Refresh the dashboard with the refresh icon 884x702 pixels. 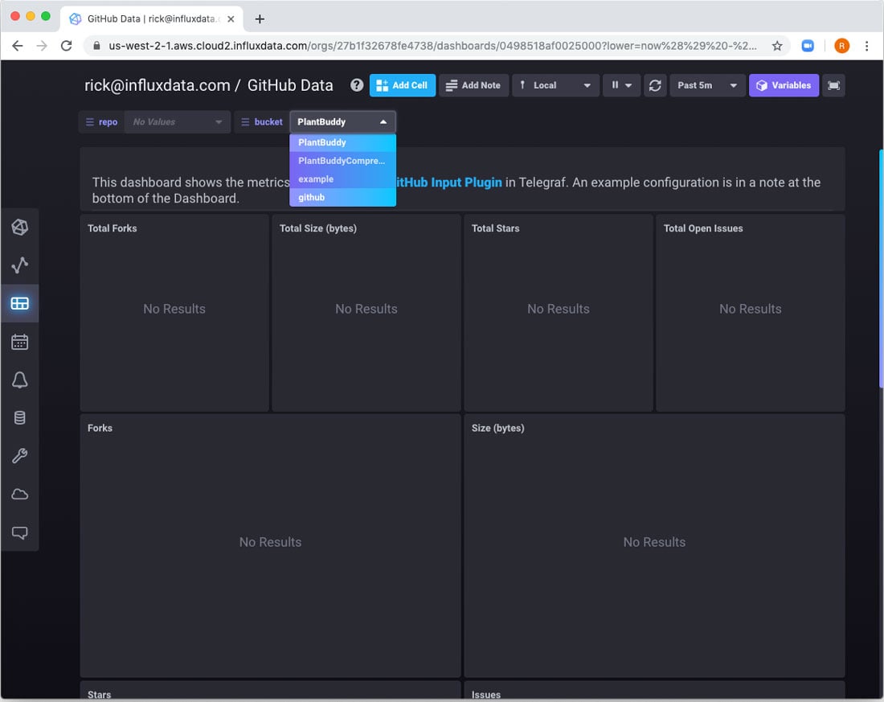655,85
